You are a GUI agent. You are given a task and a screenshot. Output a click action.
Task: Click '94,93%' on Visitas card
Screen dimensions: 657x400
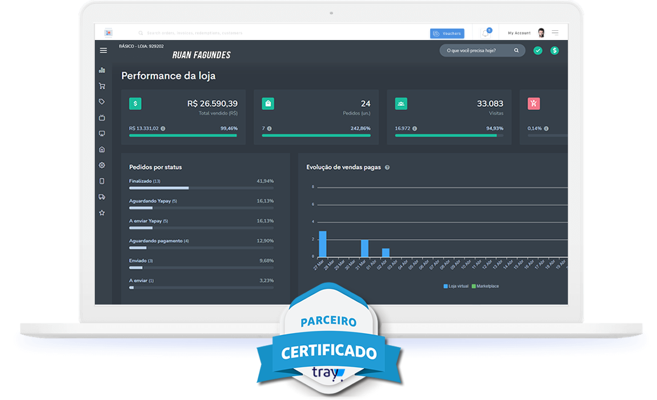[495, 129]
